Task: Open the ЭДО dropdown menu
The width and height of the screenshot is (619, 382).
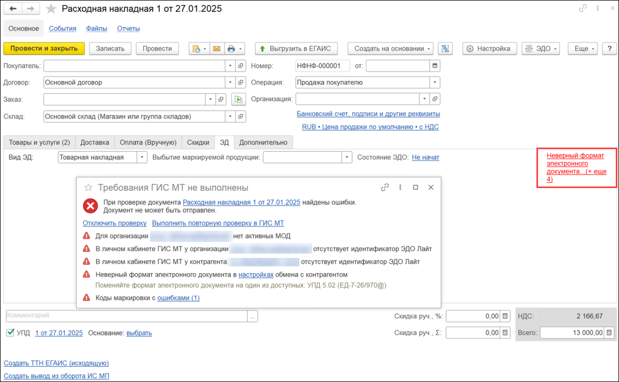Action: 541,48
